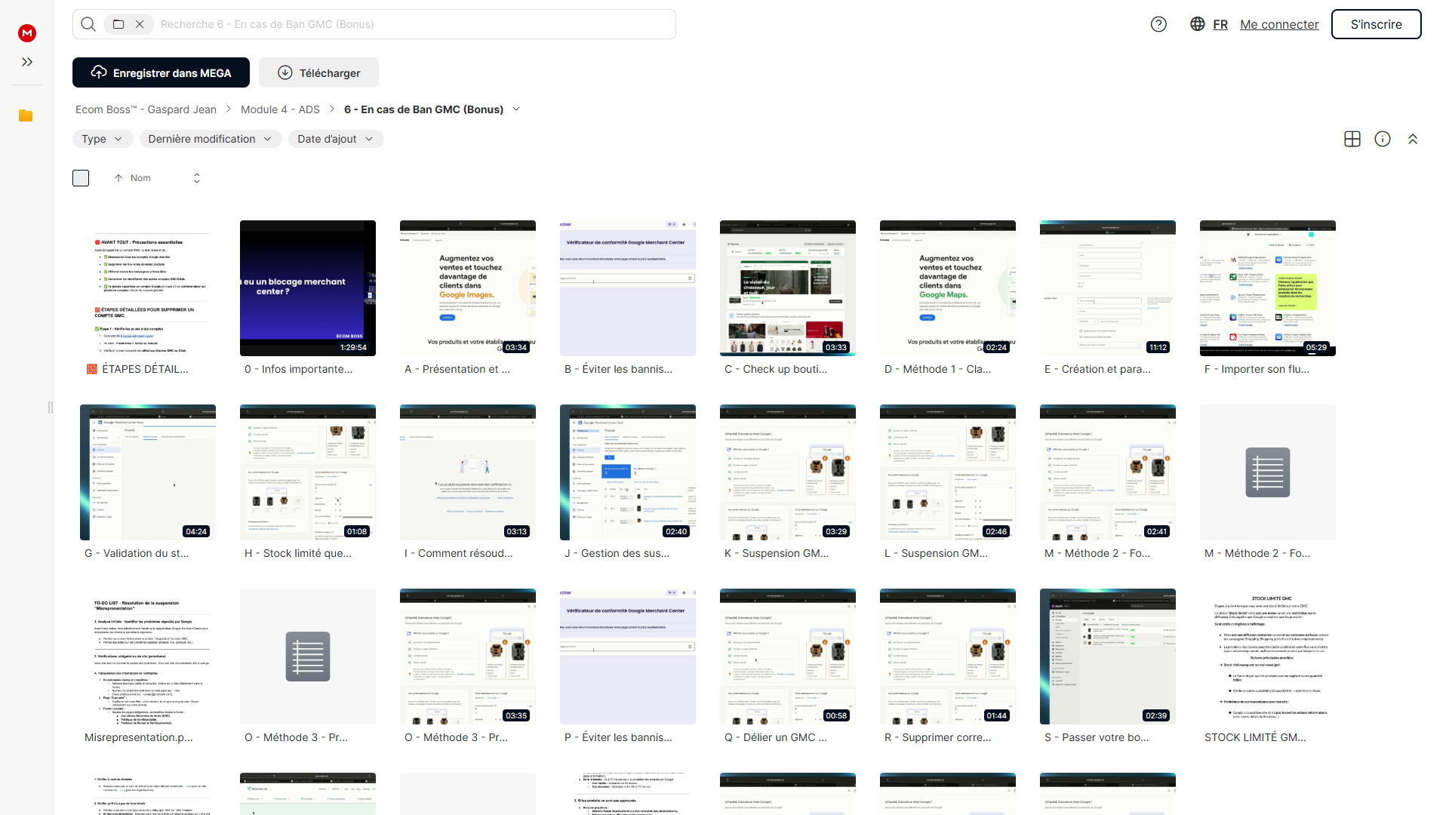Collapse the header with double-up chevron
This screenshot has width=1449, height=815.
point(1413,139)
